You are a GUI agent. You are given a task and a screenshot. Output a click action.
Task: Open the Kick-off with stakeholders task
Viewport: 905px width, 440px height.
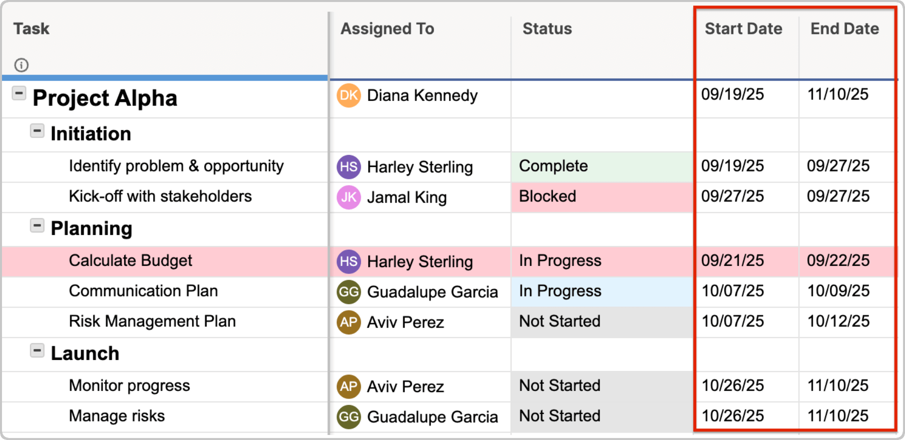coord(160,196)
